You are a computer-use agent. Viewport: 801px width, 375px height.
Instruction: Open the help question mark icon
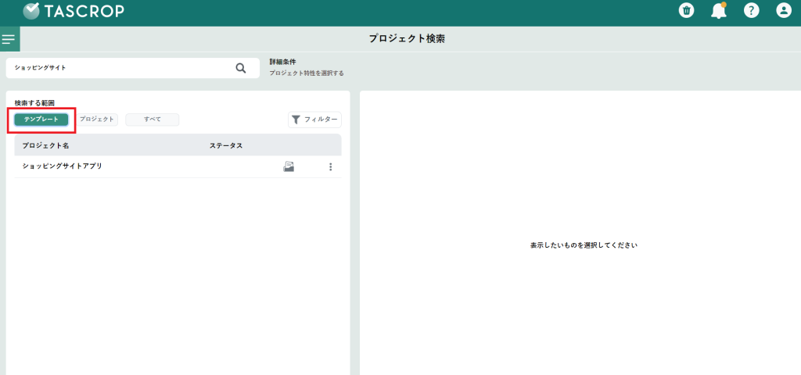752,10
